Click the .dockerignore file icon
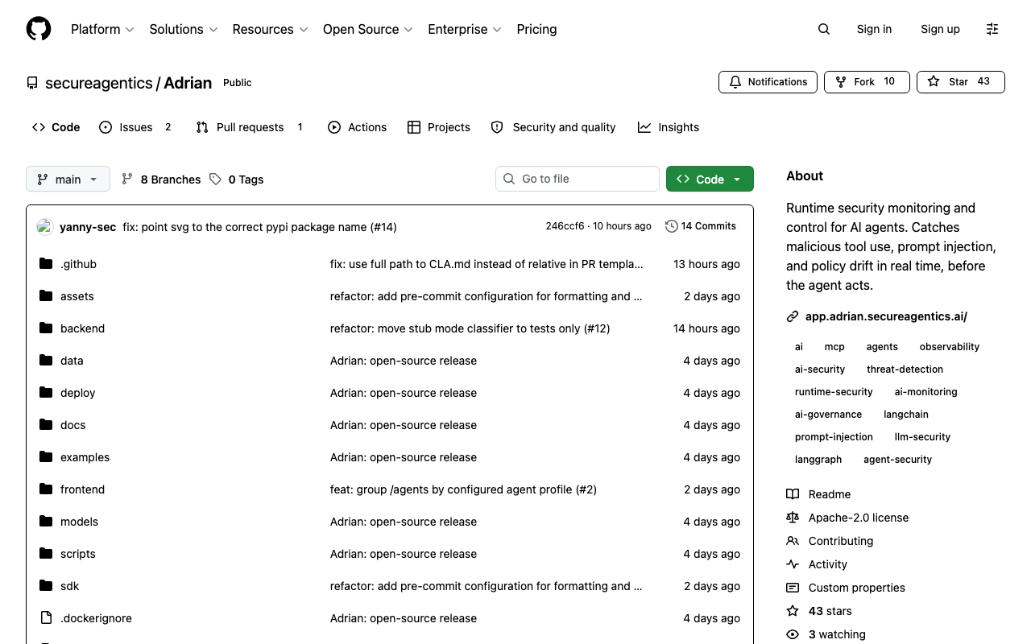Viewport: 1031px width, 644px height. coord(46,618)
